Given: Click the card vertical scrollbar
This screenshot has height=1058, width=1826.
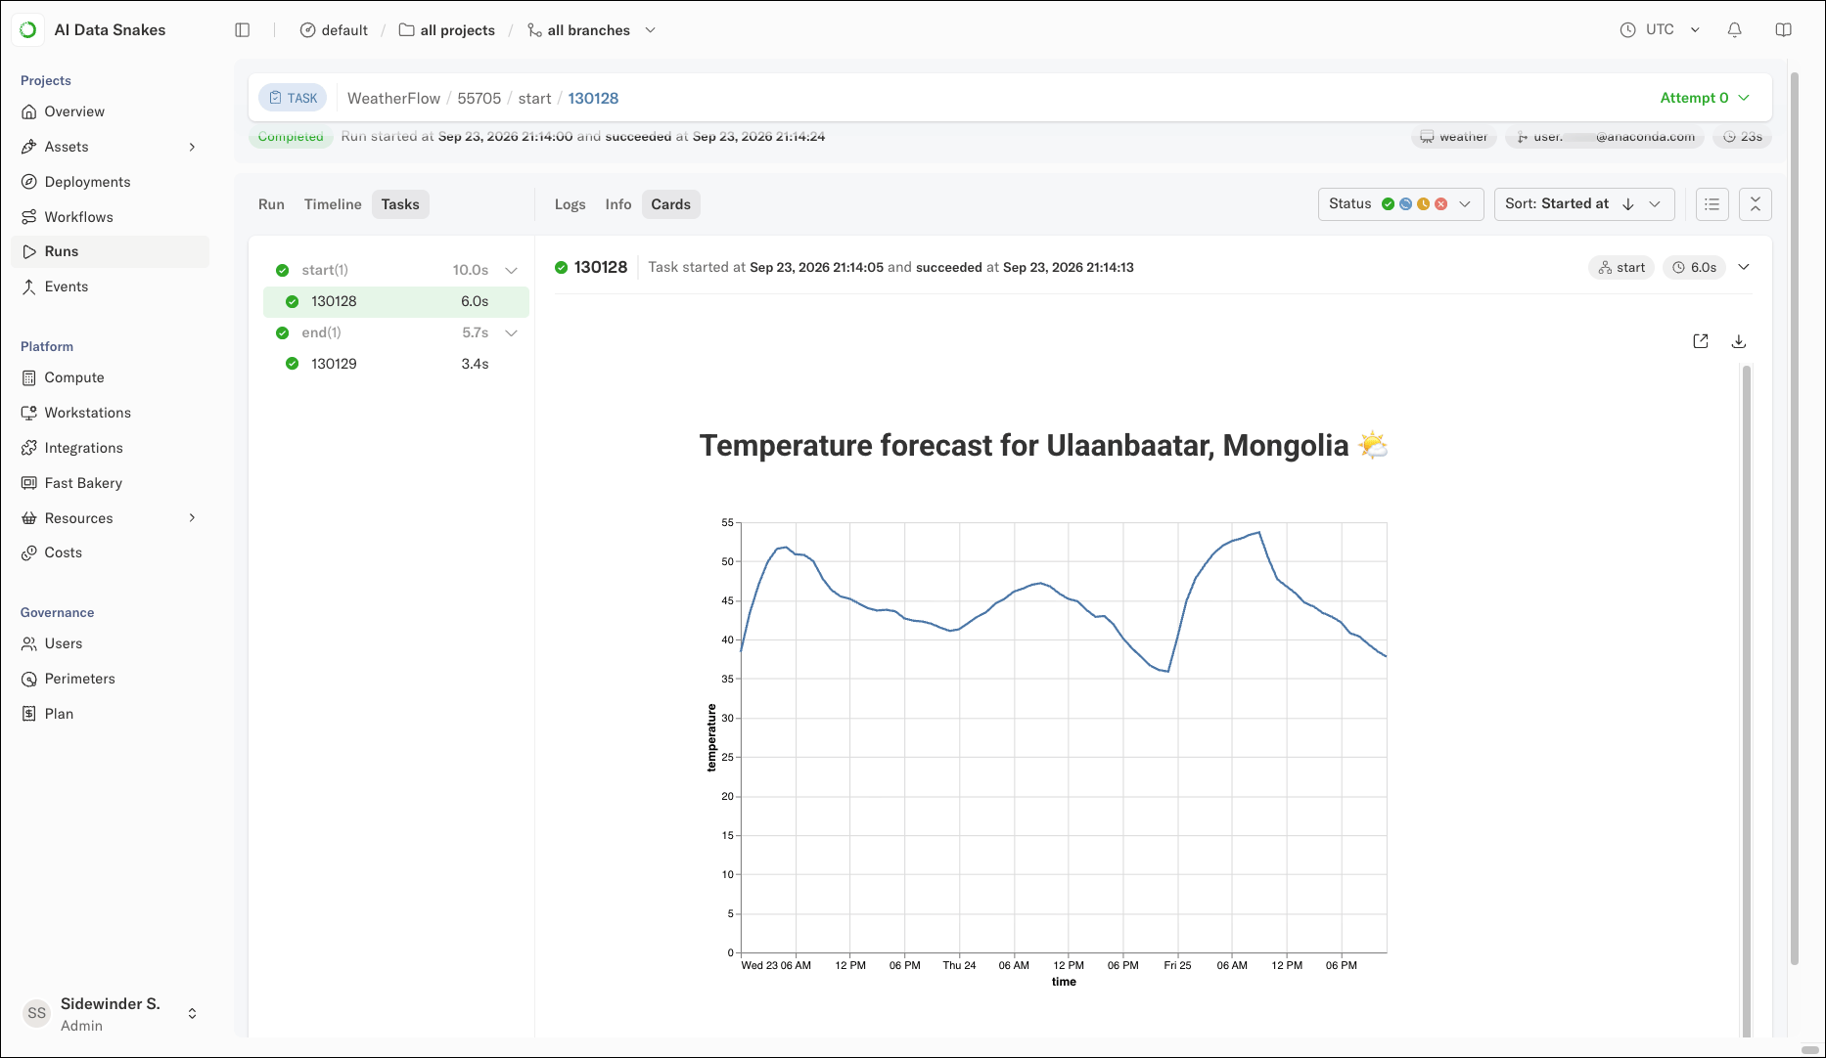Looking at the screenshot, I should [1747, 699].
